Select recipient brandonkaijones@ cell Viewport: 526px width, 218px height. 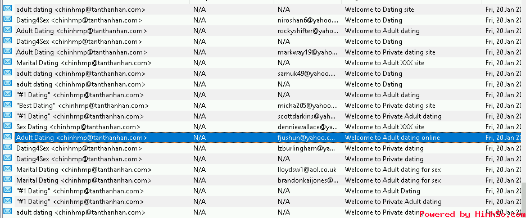point(308,180)
